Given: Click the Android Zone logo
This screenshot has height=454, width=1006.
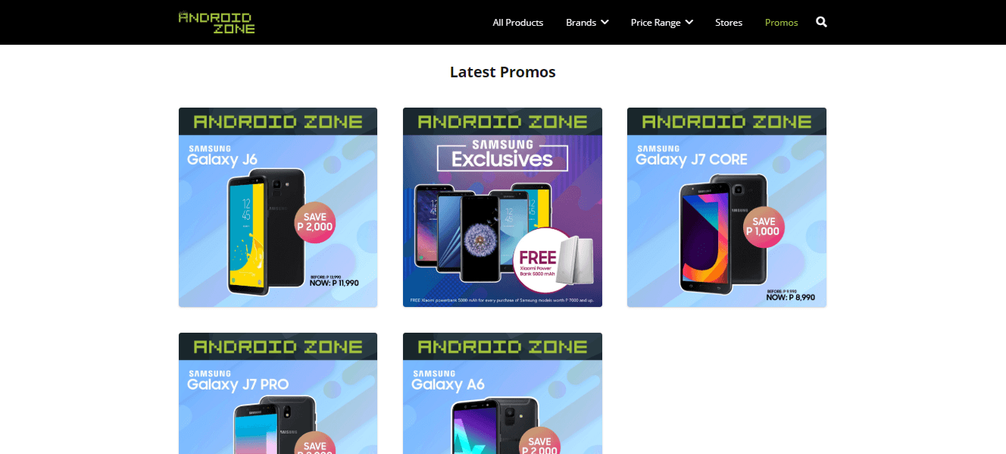Looking at the screenshot, I should (x=217, y=22).
